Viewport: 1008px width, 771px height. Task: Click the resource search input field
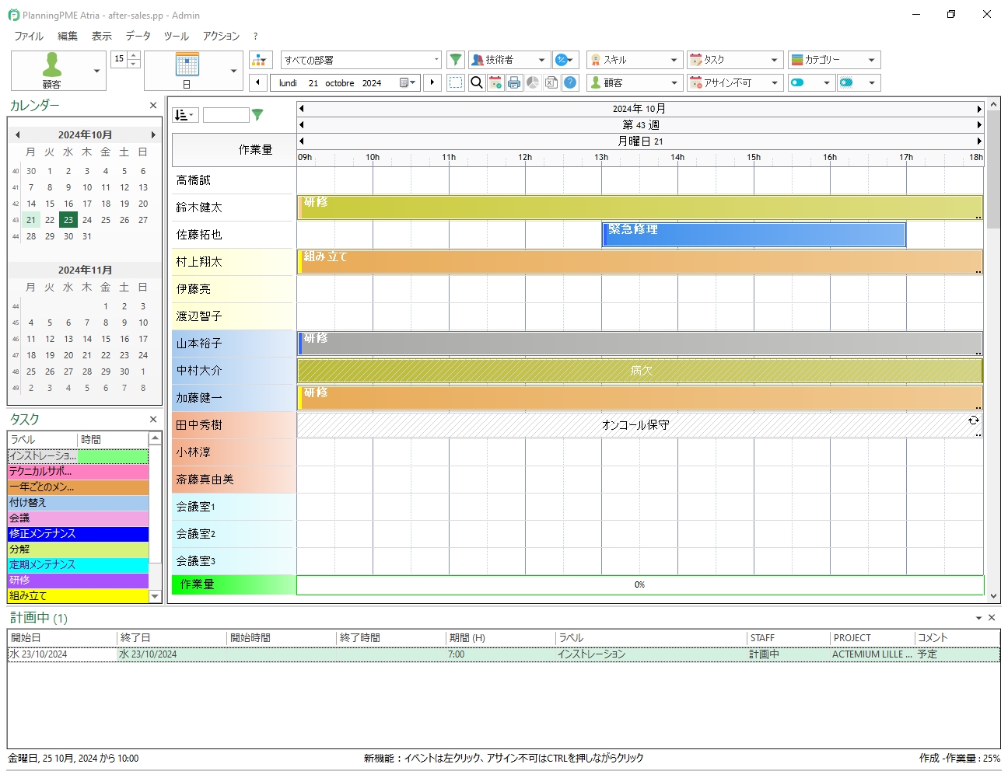(226, 115)
